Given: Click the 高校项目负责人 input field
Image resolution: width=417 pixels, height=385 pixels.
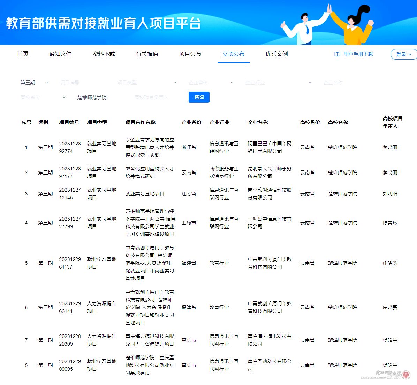Looking at the screenshot, I should (157, 98).
